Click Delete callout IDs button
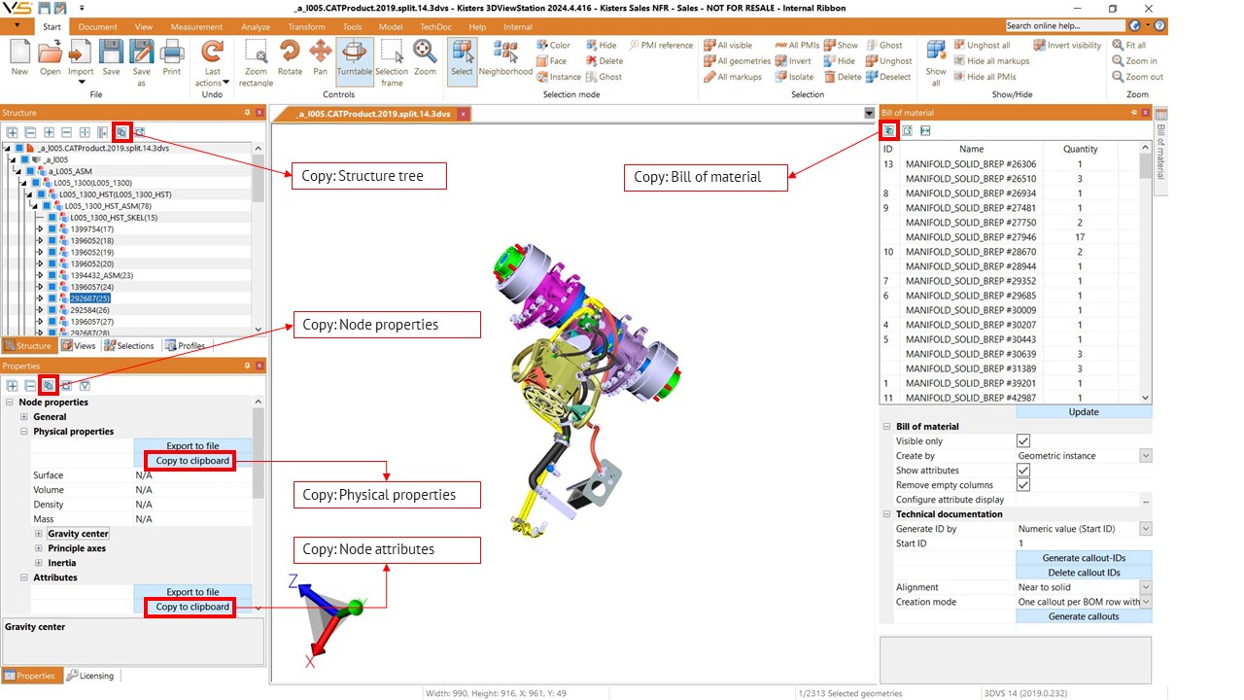This screenshot has width=1244, height=700. [1084, 573]
